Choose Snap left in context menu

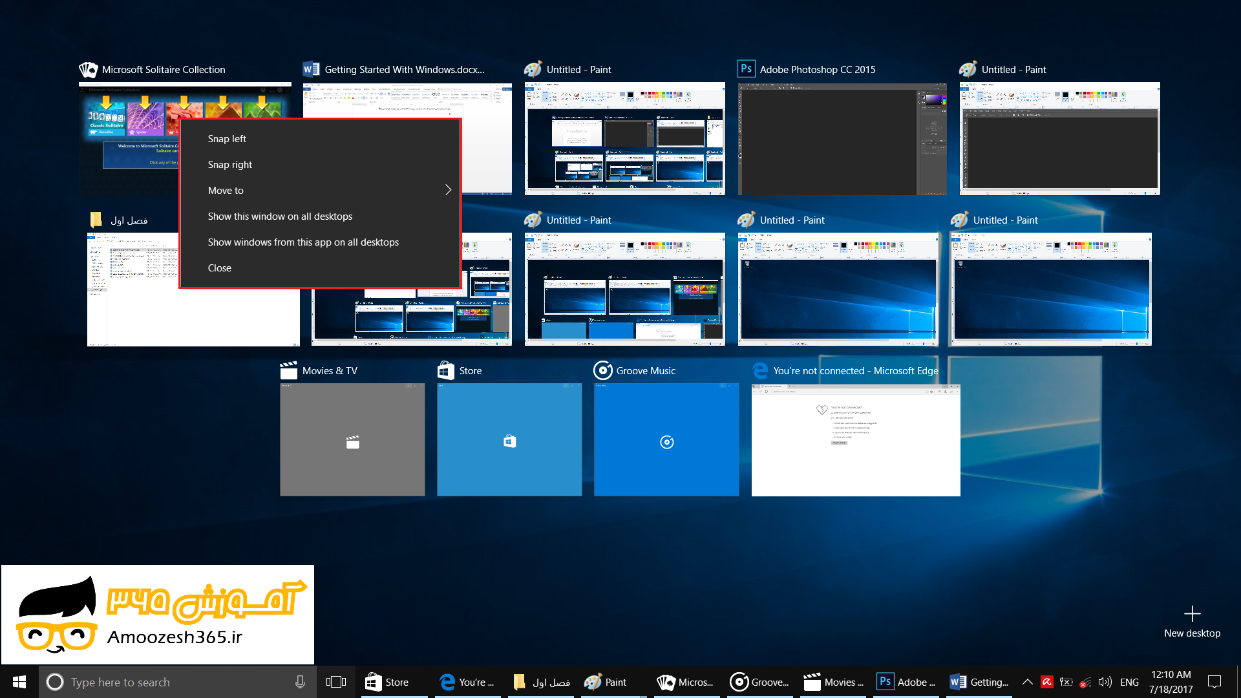tap(320, 138)
